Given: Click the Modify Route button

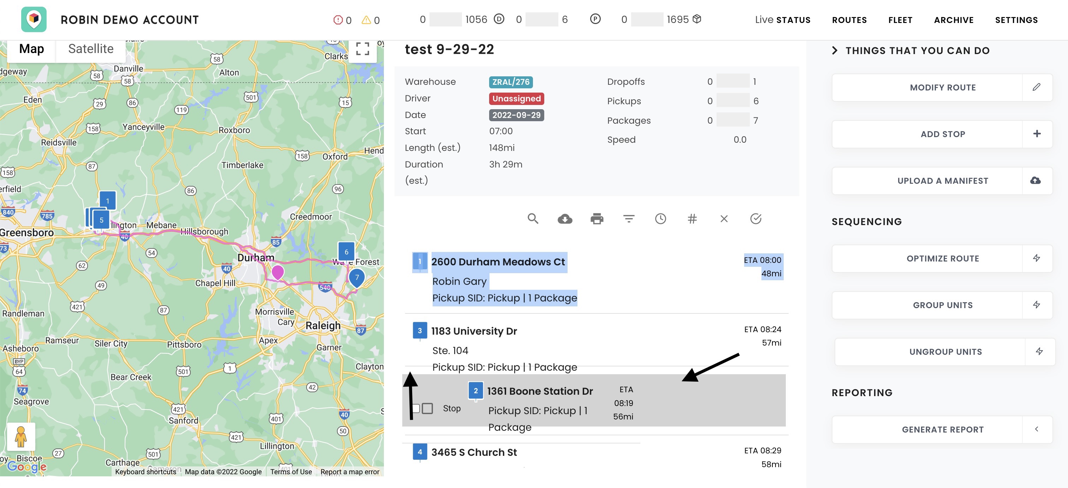Looking at the screenshot, I should 942,88.
